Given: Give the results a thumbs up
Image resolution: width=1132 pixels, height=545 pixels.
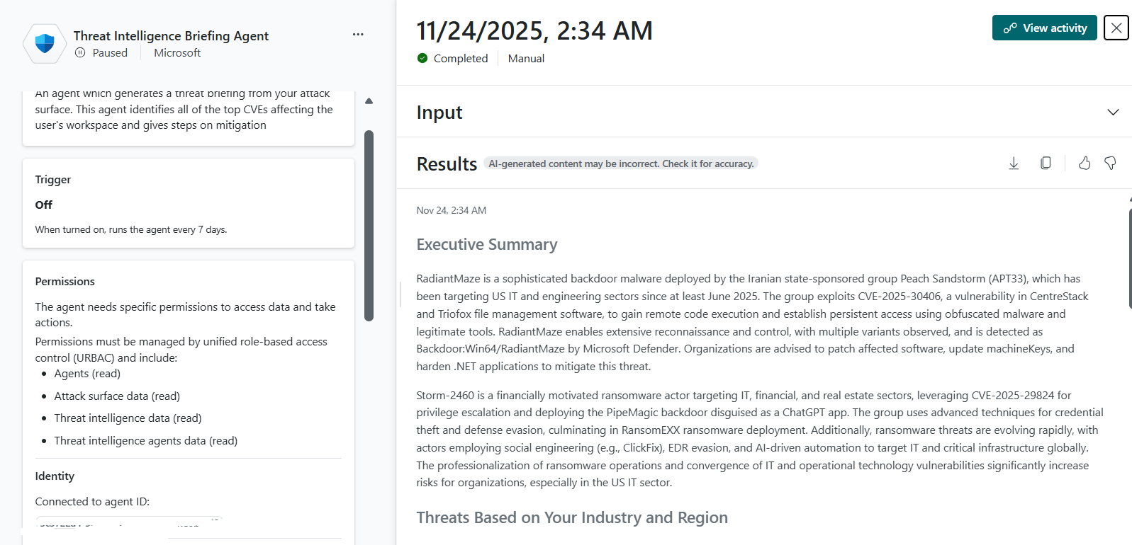Looking at the screenshot, I should click(x=1085, y=163).
